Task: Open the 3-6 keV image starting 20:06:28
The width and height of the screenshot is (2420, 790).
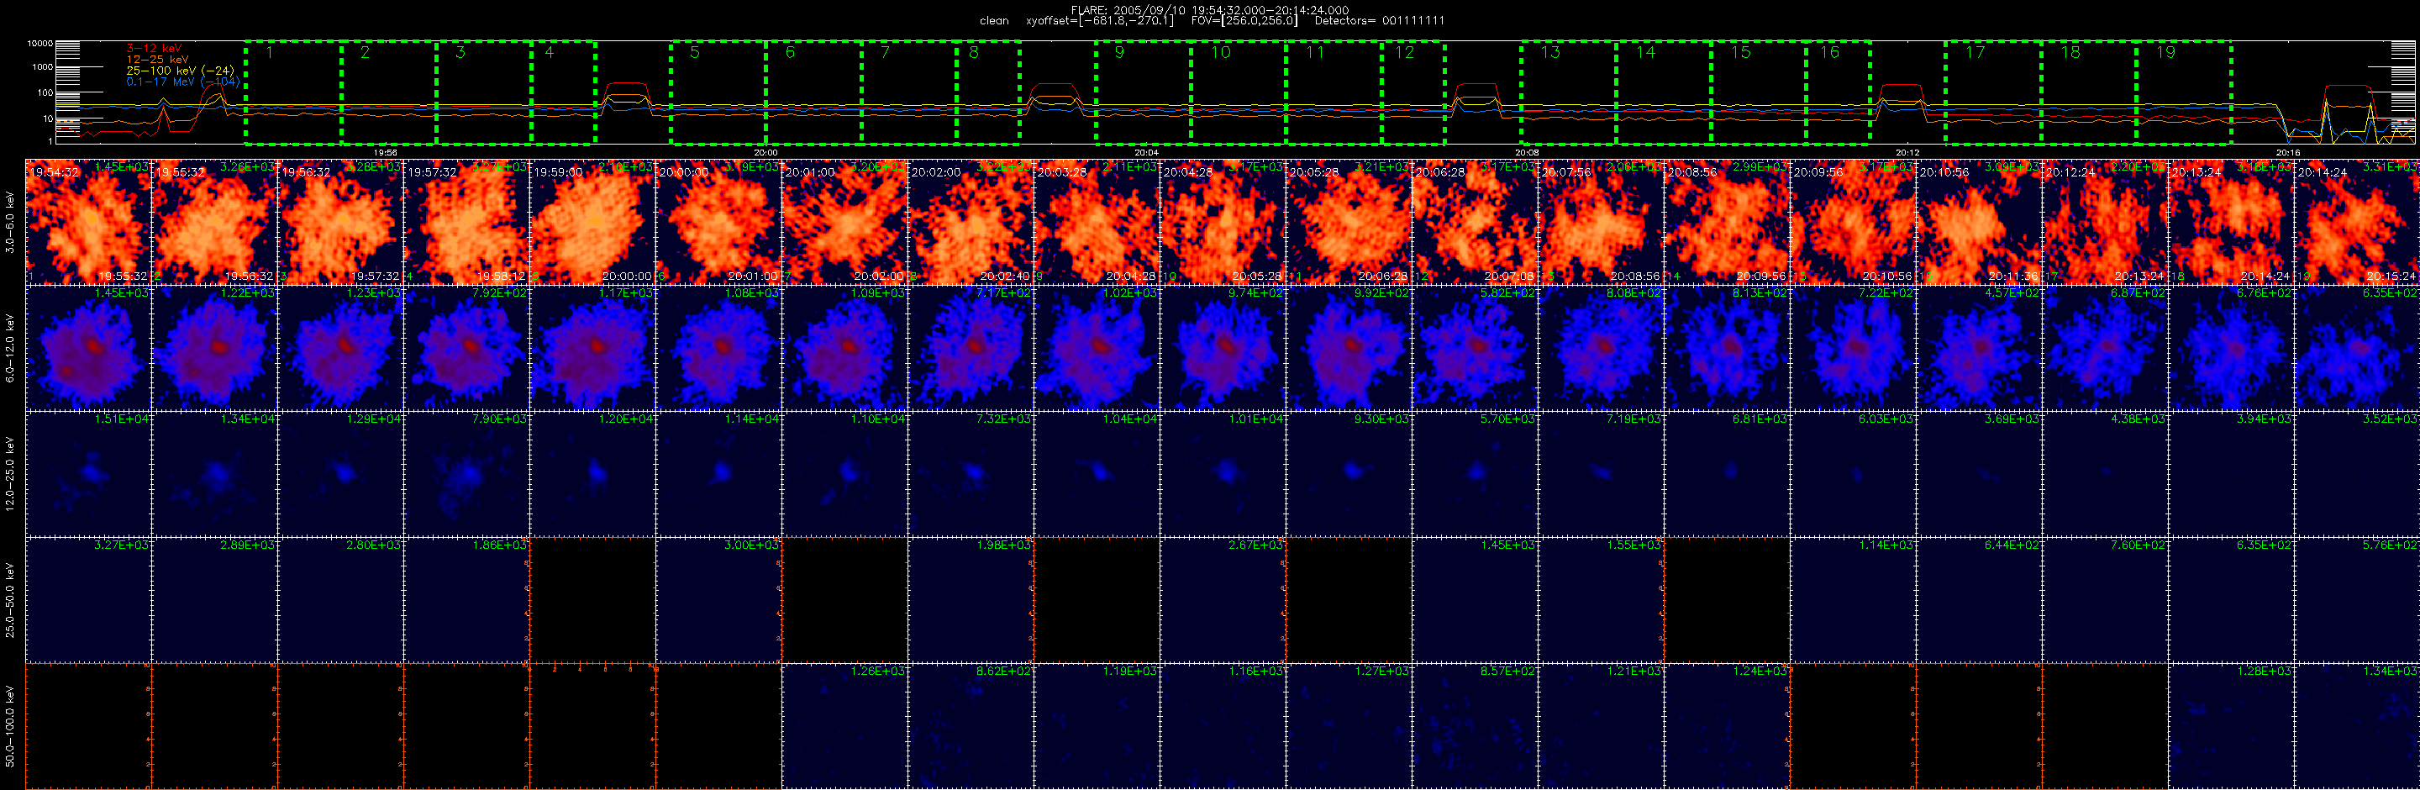Action: click(x=1475, y=222)
